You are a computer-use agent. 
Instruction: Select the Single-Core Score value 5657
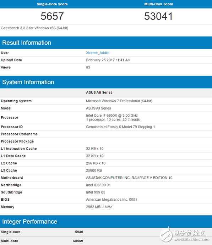pos(52,16)
